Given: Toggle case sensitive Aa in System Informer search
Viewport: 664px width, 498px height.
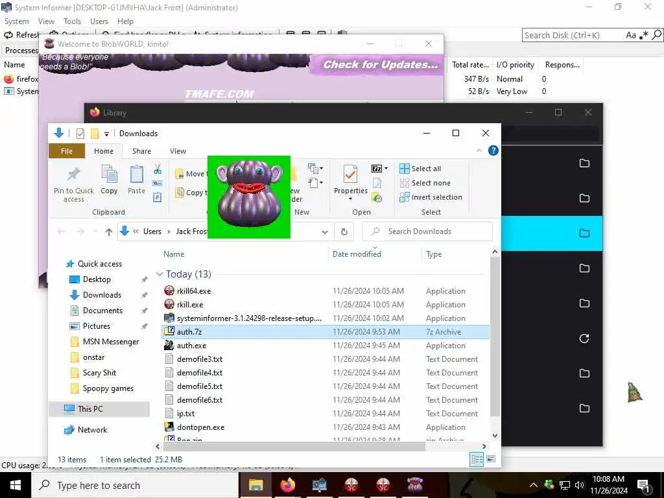Looking at the screenshot, I should click(x=630, y=35).
